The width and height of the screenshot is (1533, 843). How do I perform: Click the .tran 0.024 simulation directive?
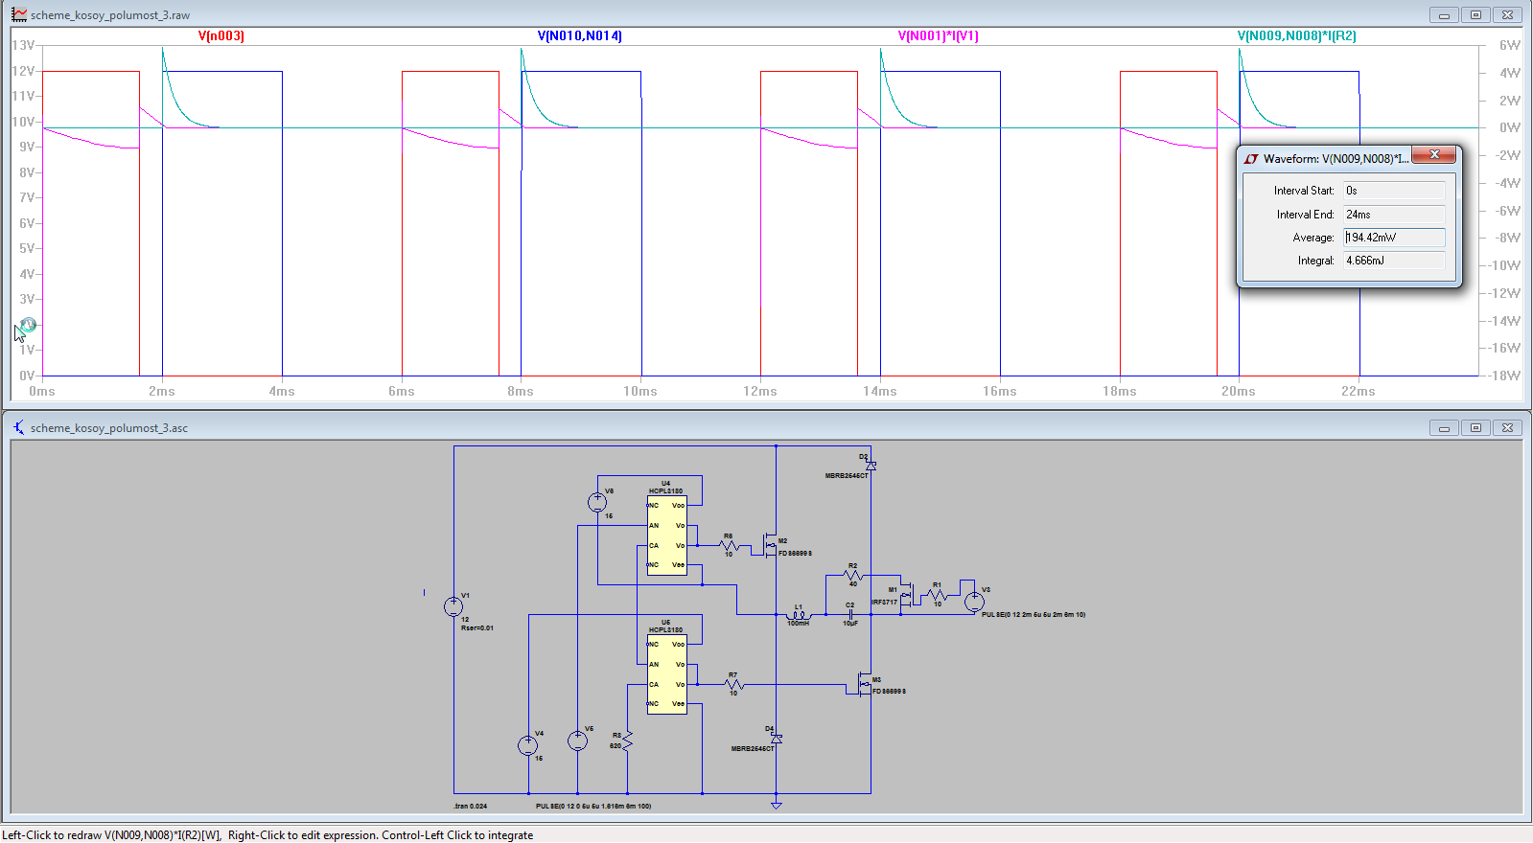click(470, 806)
